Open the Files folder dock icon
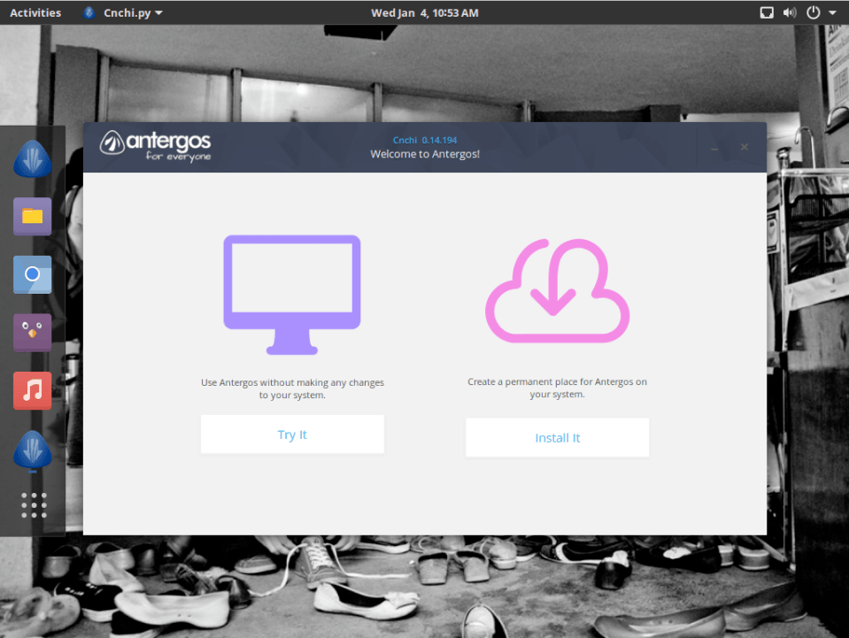 33,217
